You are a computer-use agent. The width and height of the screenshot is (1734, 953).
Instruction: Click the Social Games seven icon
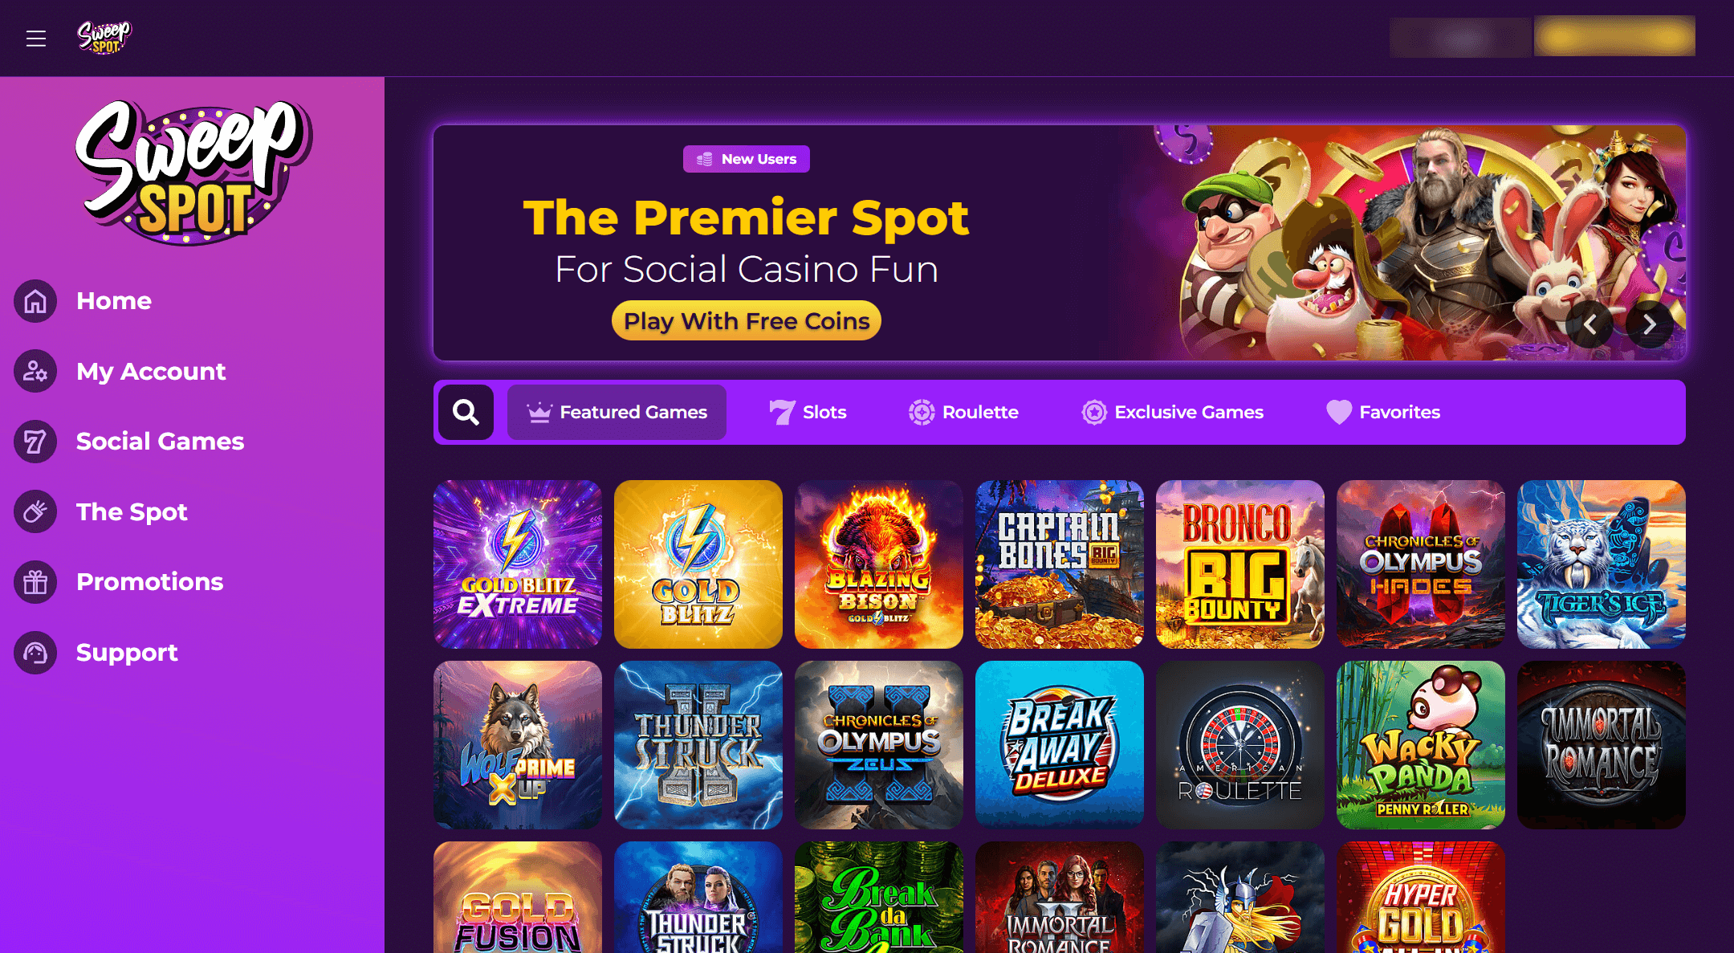point(35,442)
